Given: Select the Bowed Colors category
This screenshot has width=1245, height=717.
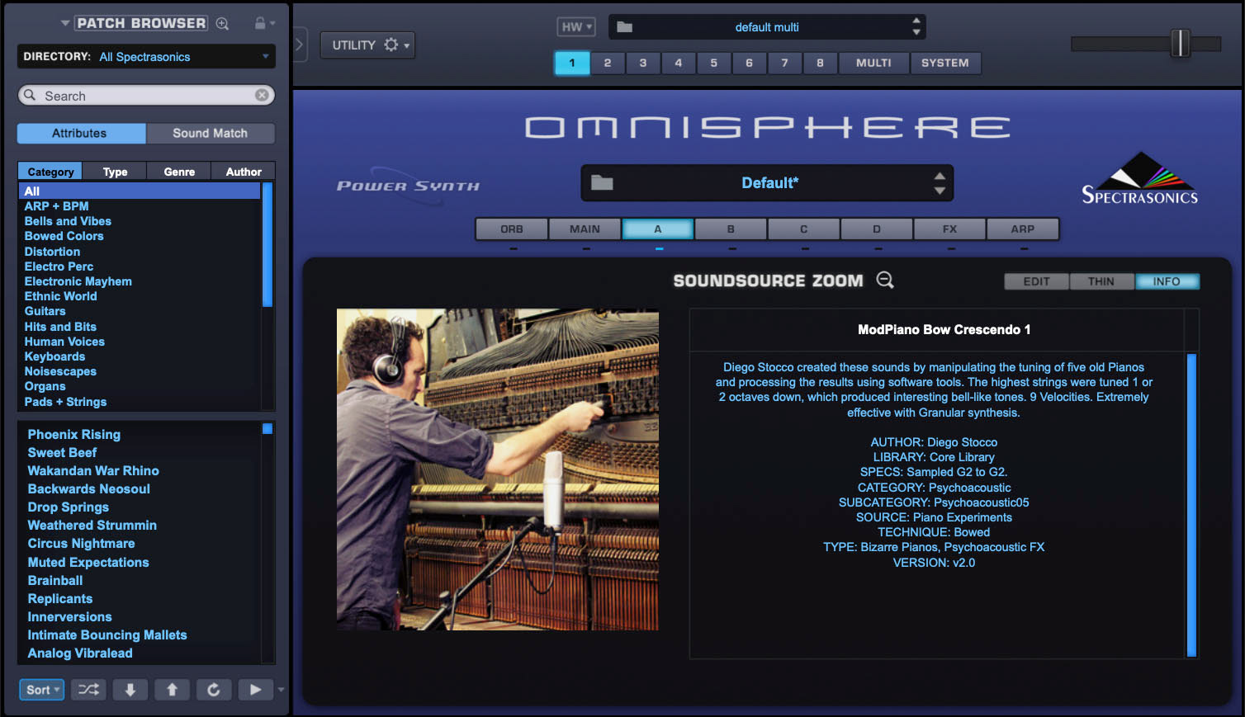Looking at the screenshot, I should click(64, 236).
